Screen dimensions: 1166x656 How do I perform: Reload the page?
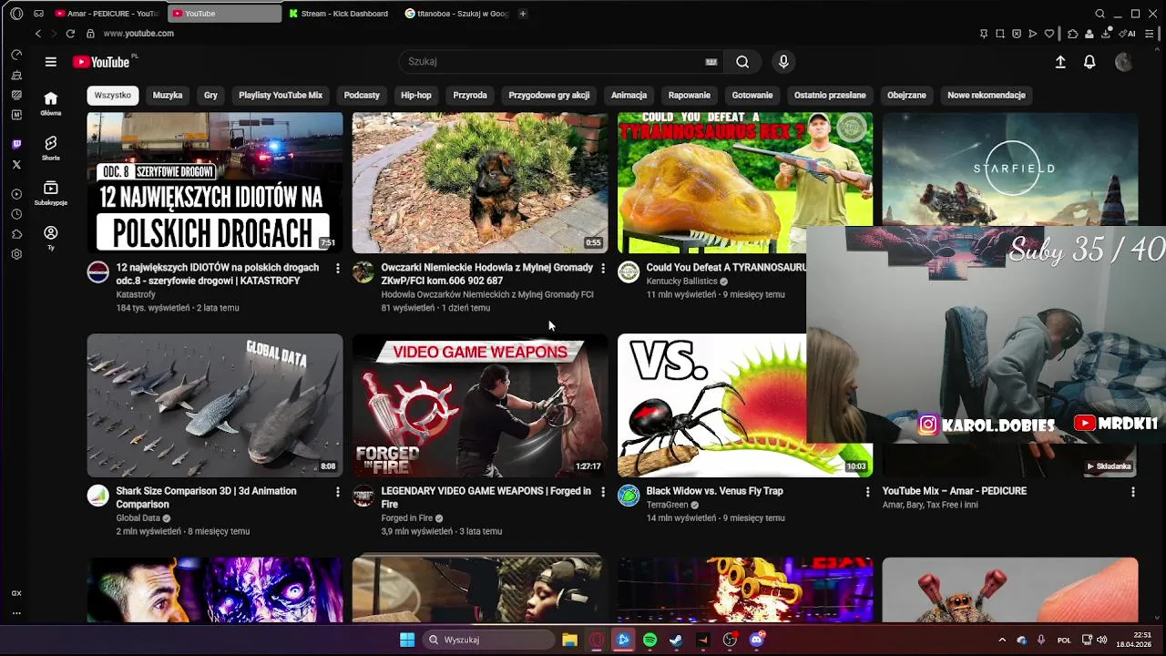click(70, 34)
